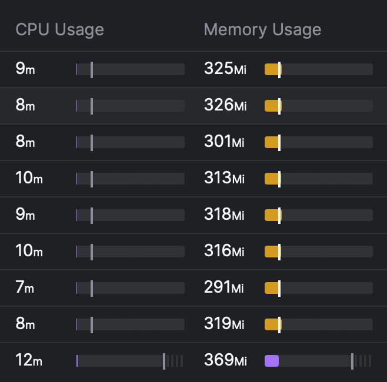The width and height of the screenshot is (387, 382).
Task: Click the orange memory bar beside 325Mi
Action: click(x=272, y=69)
